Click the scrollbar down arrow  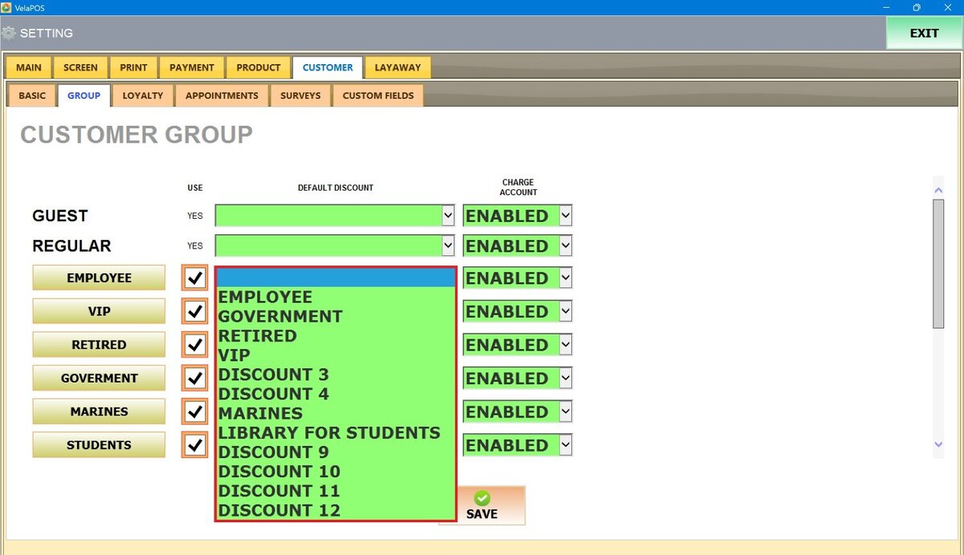[x=937, y=444]
